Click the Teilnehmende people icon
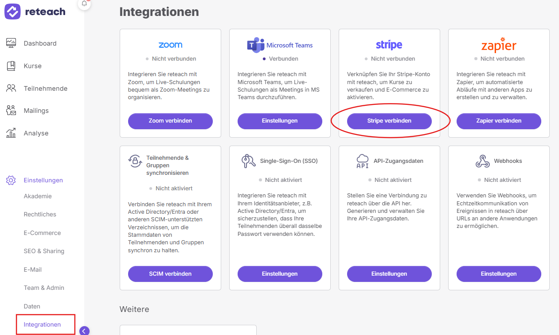The image size is (559, 335). pos(11,88)
